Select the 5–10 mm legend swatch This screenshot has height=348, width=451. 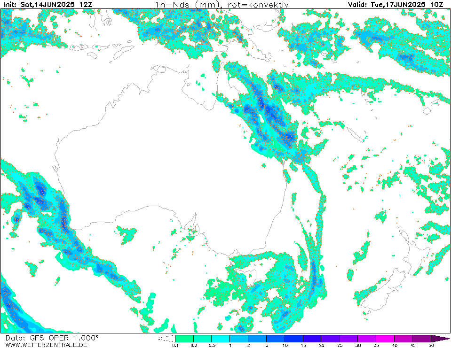tap(276, 339)
